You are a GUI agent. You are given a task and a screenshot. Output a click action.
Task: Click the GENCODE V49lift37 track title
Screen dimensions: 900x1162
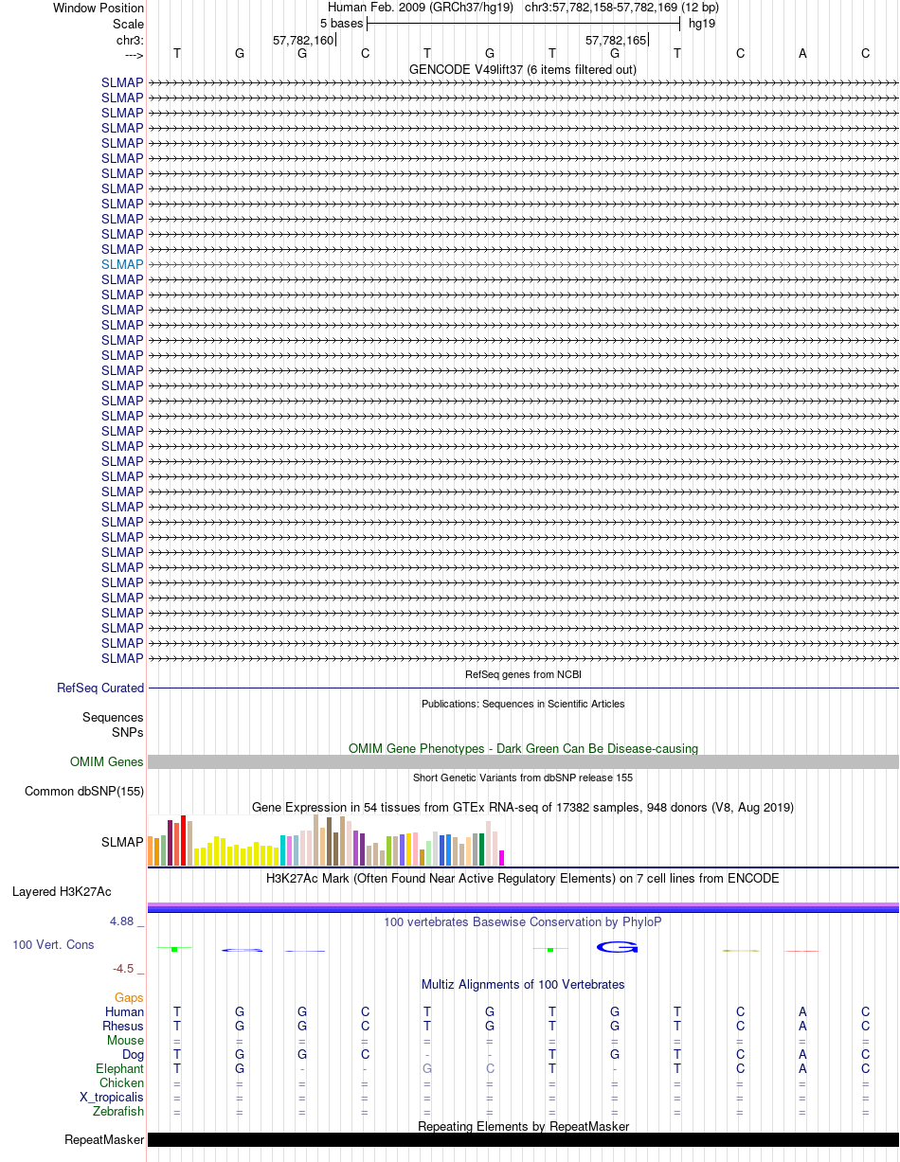(523, 69)
